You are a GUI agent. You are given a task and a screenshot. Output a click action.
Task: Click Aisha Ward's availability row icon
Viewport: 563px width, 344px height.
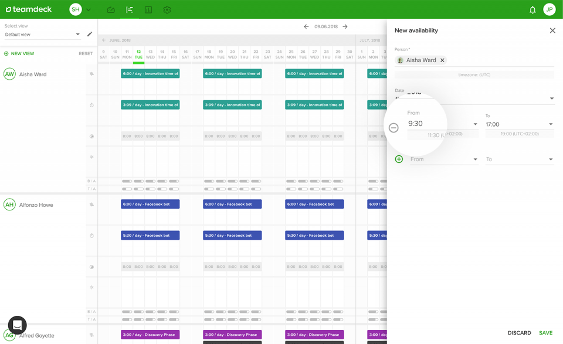[x=91, y=137]
